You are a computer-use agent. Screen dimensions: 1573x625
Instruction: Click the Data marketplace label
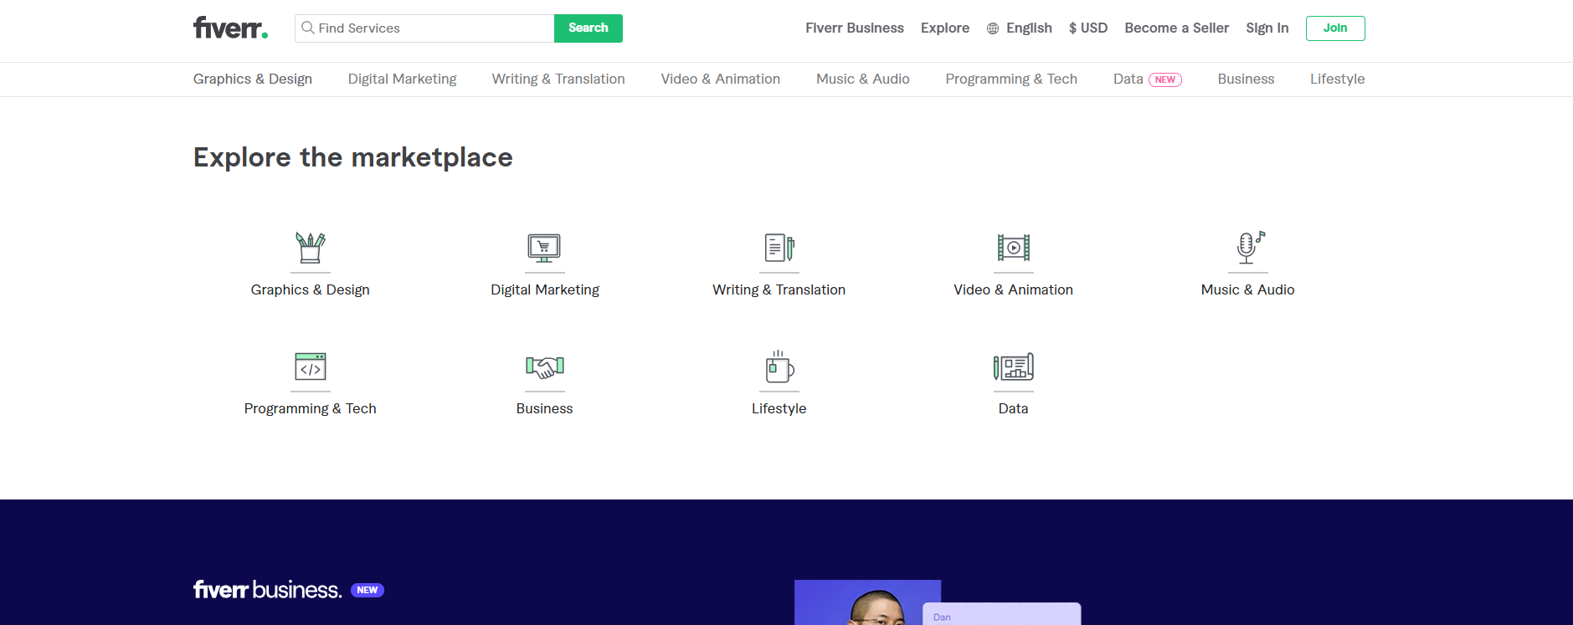point(1014,408)
